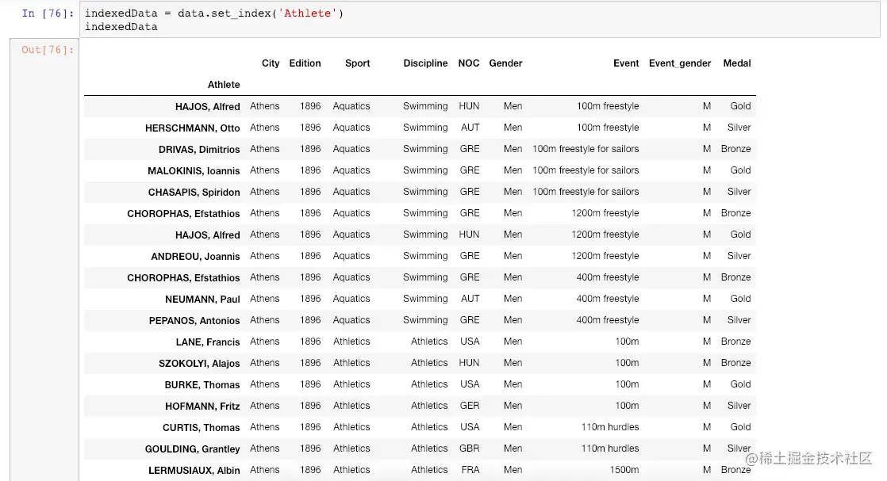Click Medal Bronze in LANE, Francis row
Image resolution: width=887 pixels, height=481 pixels.
pos(735,342)
